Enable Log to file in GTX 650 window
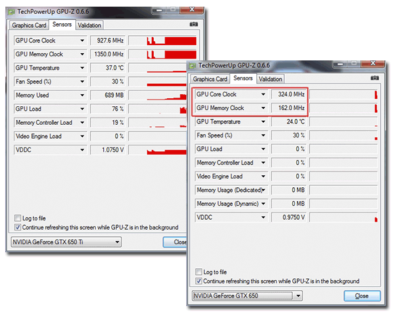 [199, 272]
